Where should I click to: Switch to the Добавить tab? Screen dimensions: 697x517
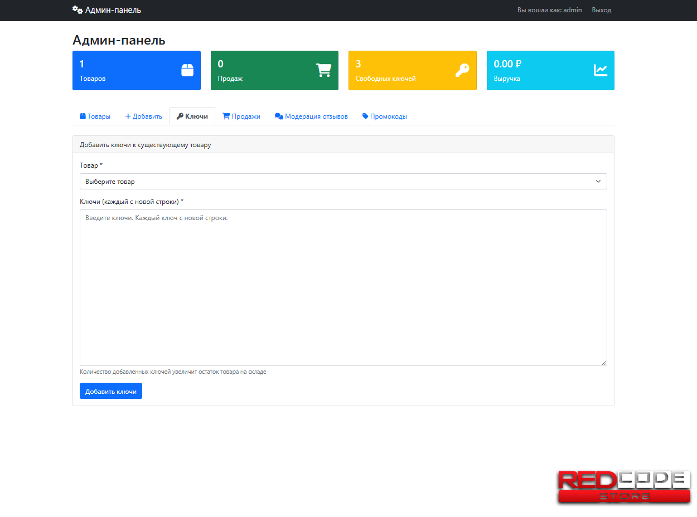tap(143, 116)
